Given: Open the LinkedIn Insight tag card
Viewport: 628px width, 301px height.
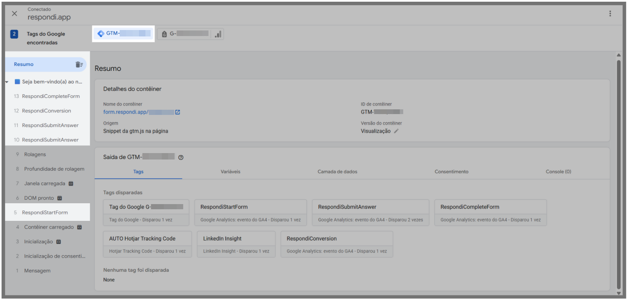Looking at the screenshot, I should (236, 244).
